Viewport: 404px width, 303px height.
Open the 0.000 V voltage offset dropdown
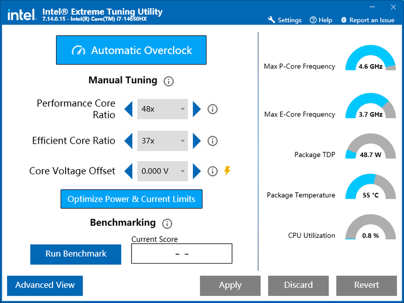(x=162, y=171)
